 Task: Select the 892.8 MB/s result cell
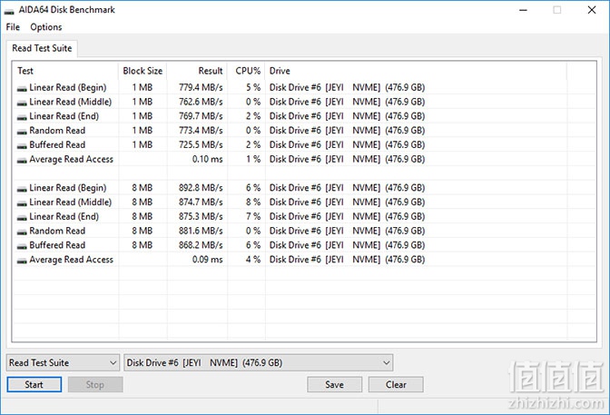coord(201,188)
